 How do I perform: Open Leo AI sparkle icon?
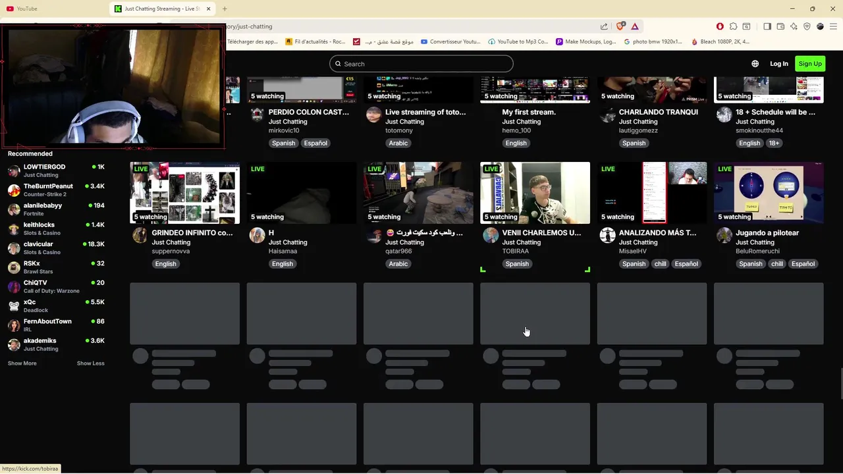[794, 26]
